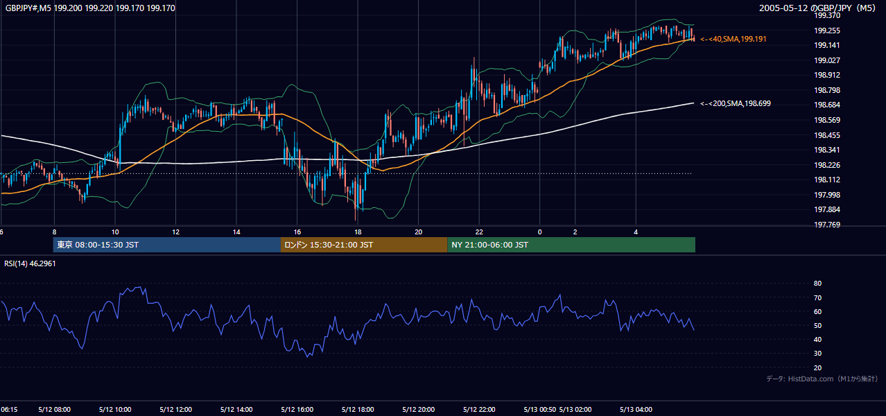This screenshot has width=886, height=416.
Task: Click the HistData.com data source credit
Action: [822, 379]
